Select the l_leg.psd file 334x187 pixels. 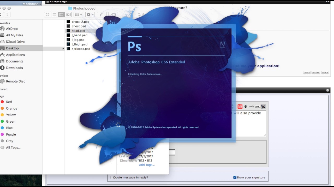click(78, 40)
